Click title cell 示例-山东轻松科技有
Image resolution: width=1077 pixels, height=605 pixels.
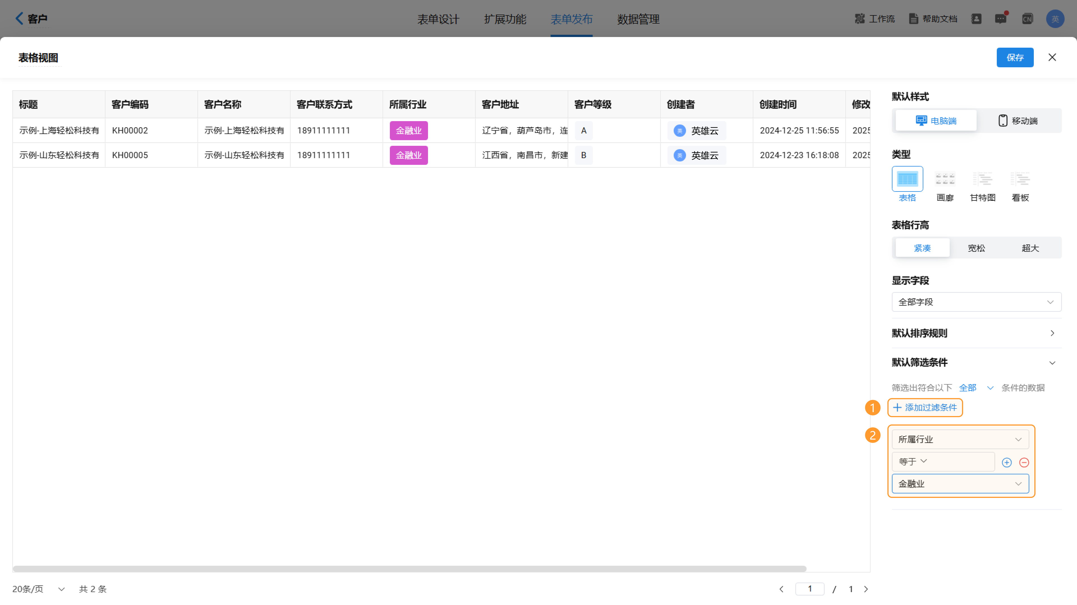(59, 155)
